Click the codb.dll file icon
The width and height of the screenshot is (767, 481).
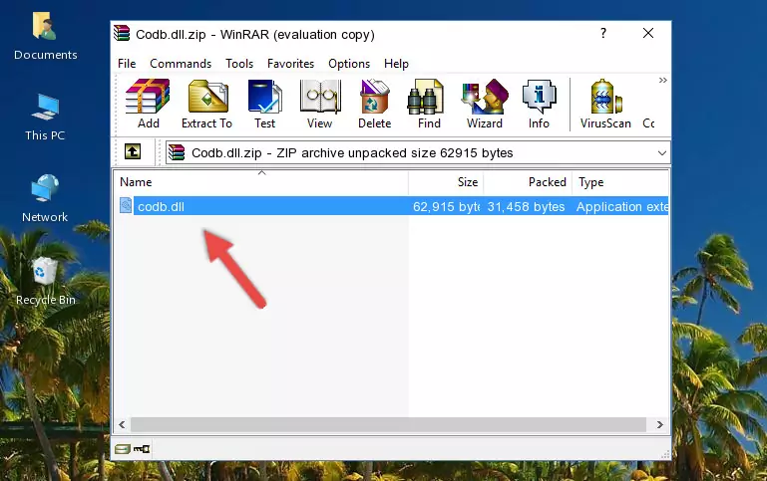pos(126,205)
